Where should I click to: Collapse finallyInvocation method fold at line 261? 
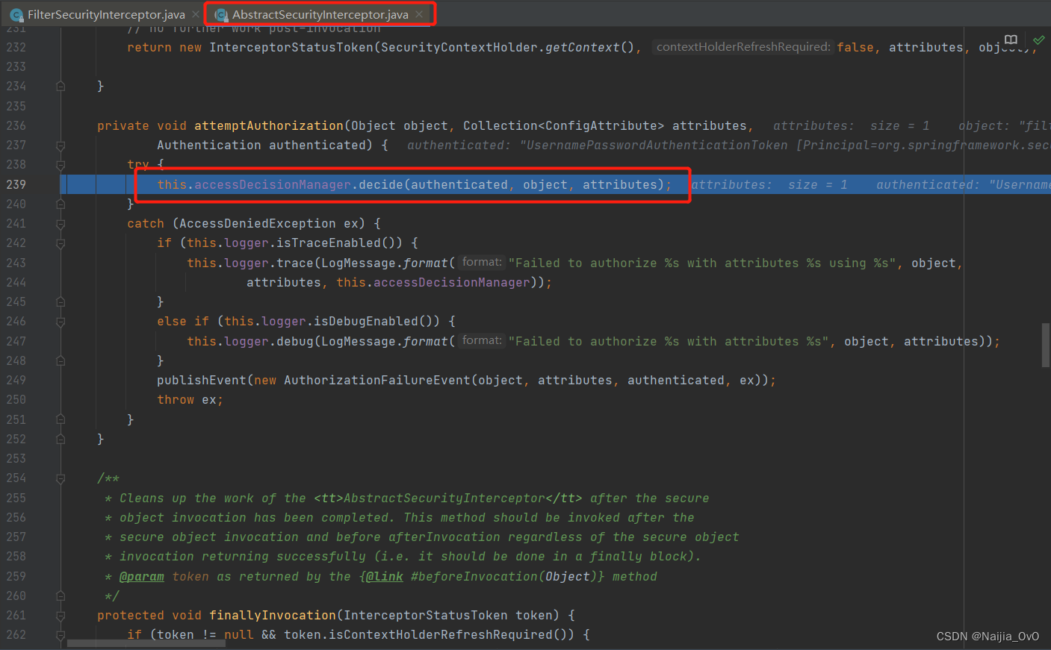[61, 616]
